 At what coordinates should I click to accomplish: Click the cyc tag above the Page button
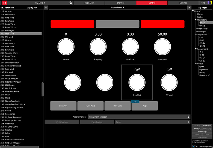tap(135, 101)
